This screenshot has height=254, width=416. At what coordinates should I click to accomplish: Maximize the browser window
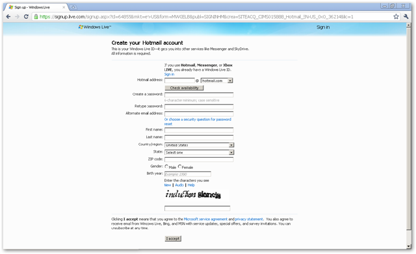click(x=392, y=6)
